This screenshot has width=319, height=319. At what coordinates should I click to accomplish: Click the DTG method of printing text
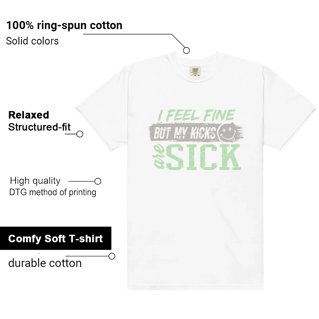click(53, 192)
